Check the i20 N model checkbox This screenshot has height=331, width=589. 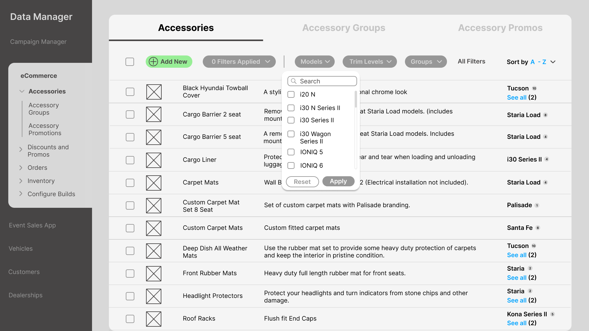pos(291,94)
